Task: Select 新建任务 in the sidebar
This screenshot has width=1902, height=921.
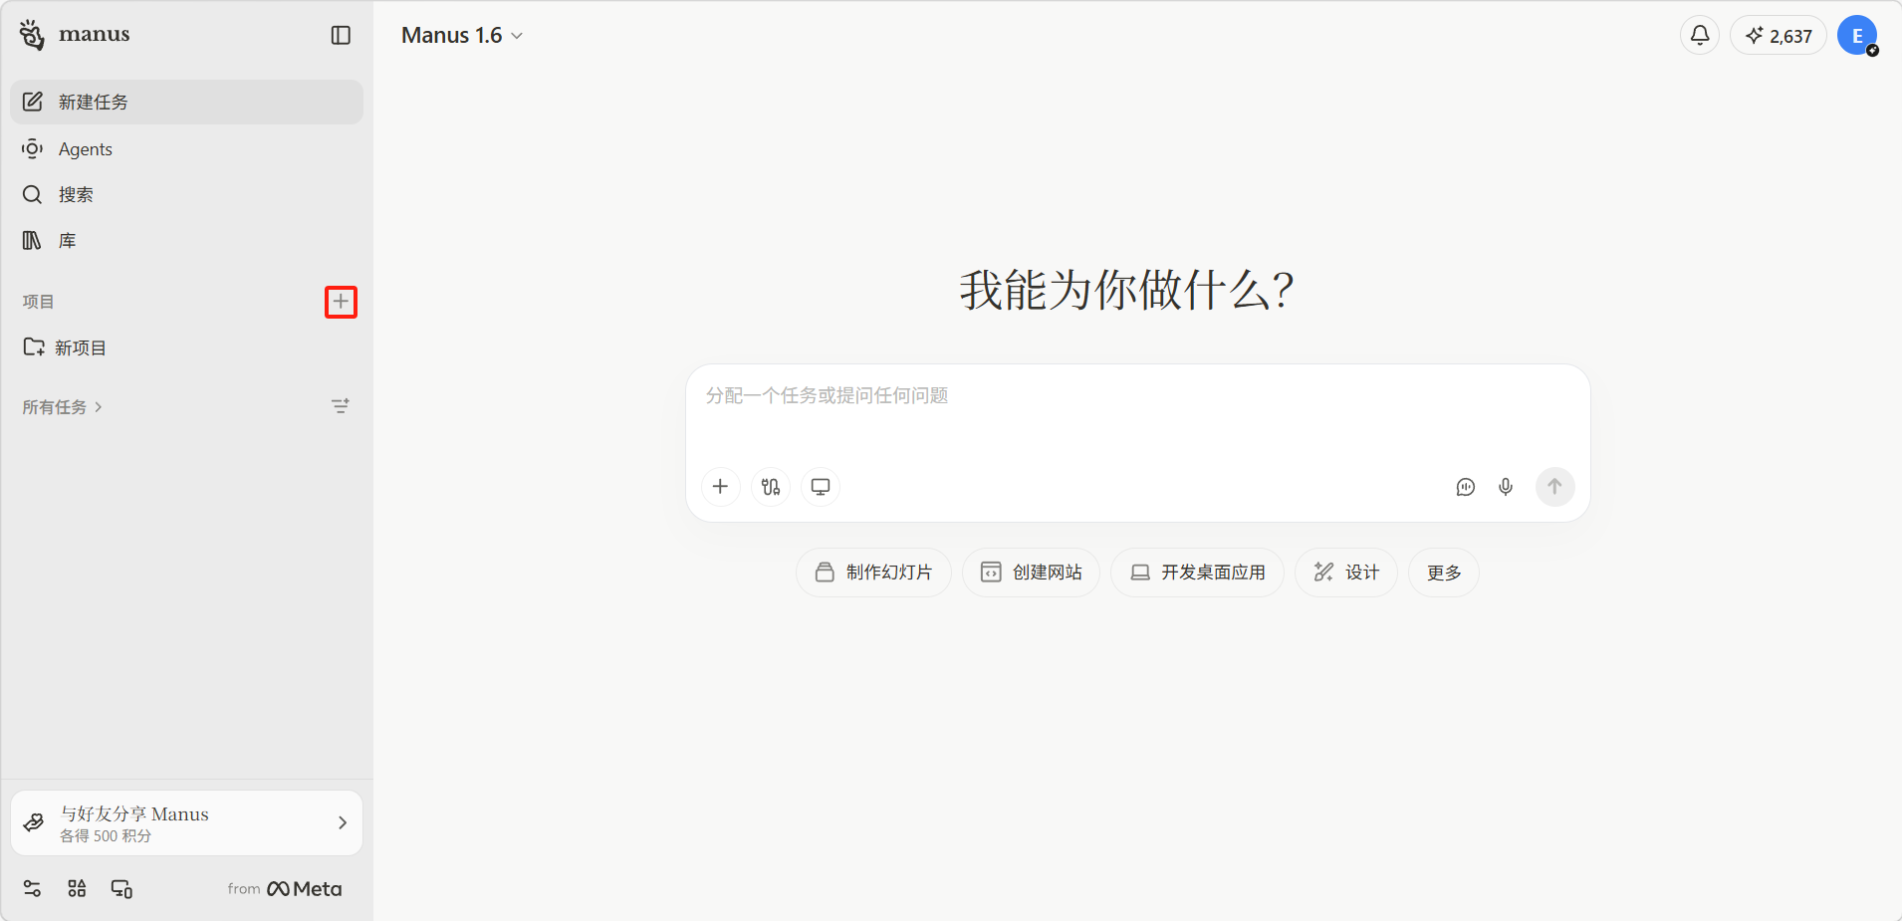Action: coord(186,103)
